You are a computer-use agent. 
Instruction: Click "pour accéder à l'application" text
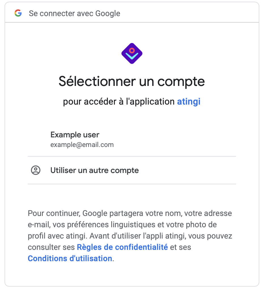[x=119, y=101]
